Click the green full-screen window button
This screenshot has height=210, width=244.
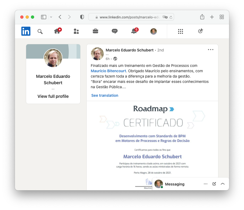pyautogui.click(x=33, y=17)
